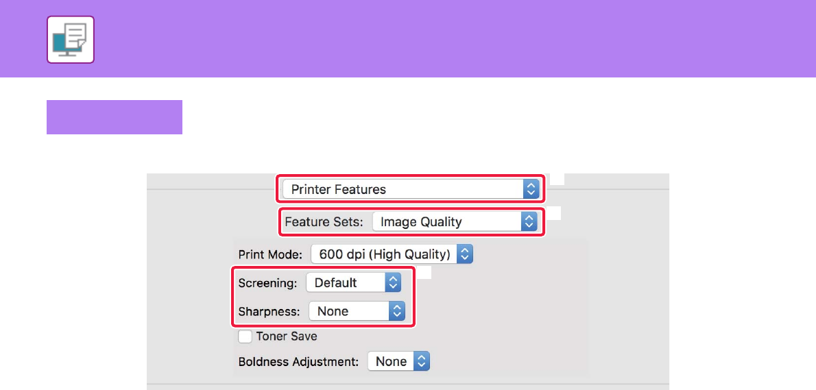This screenshot has height=390, width=816.
Task: Click the Print Mode blue arrow stepper
Action: click(x=465, y=254)
